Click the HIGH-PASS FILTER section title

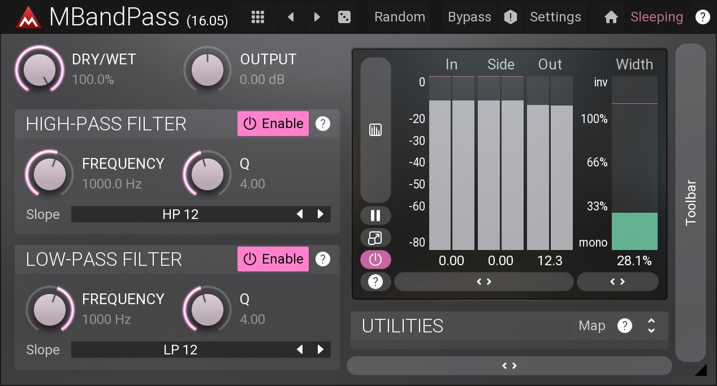(106, 124)
